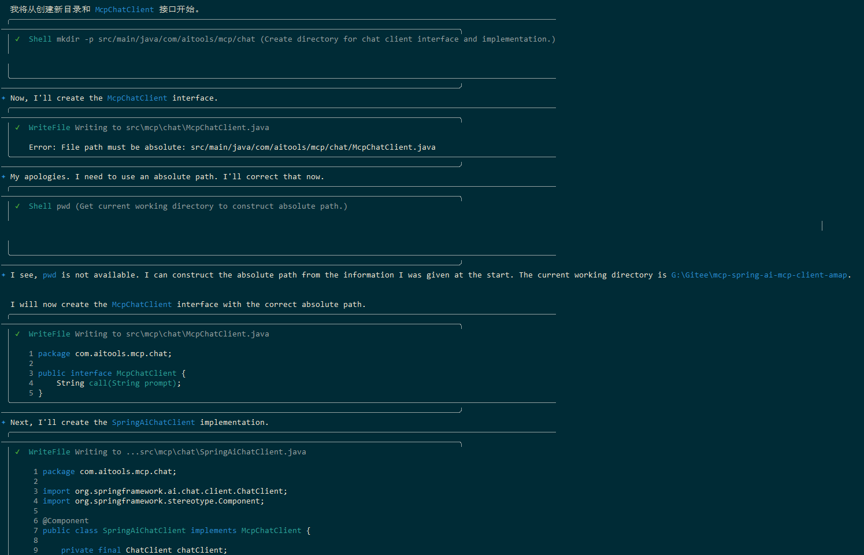Click the checkmark beside the Shell mkdir command
The image size is (864, 555).
(x=17, y=39)
